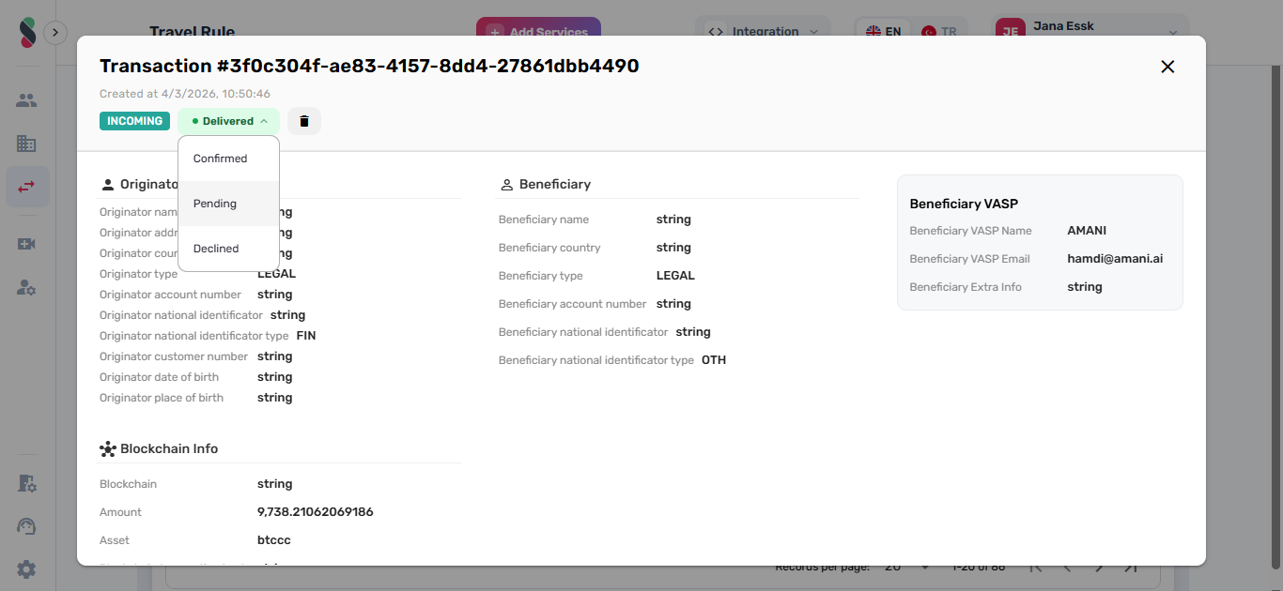Click Beneficiary VASP Email label

(969, 259)
